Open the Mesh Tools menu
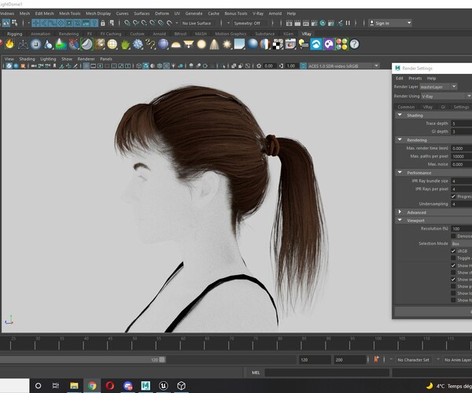Screen dimensions: 472x393 pos(69,13)
